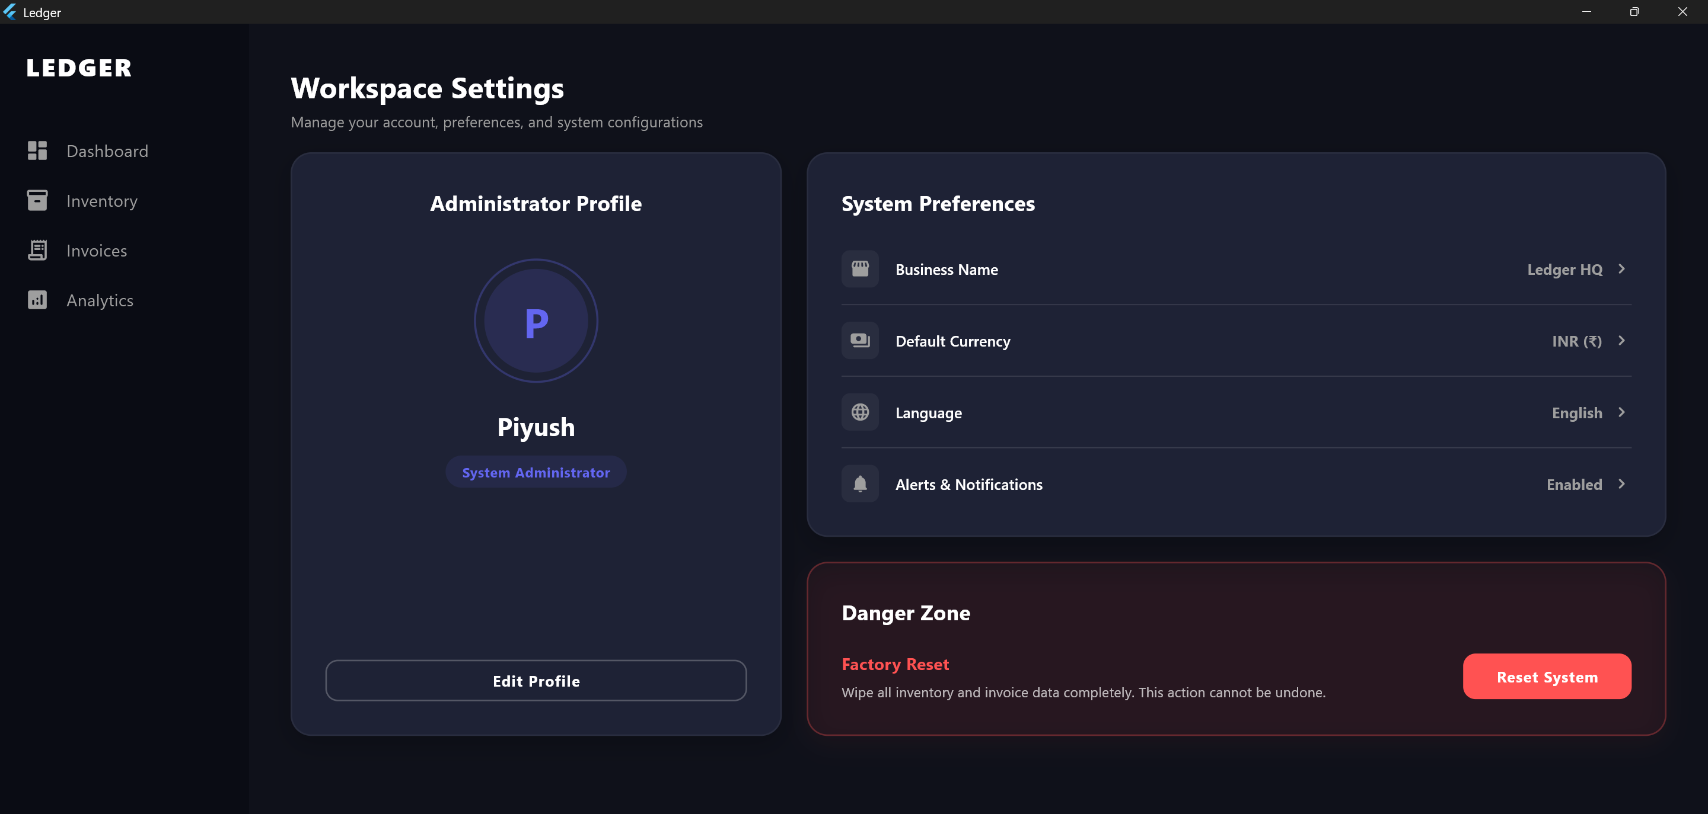Viewport: 1708px width, 814px height.
Task: Click the Factory Reset heading
Action: 895,664
